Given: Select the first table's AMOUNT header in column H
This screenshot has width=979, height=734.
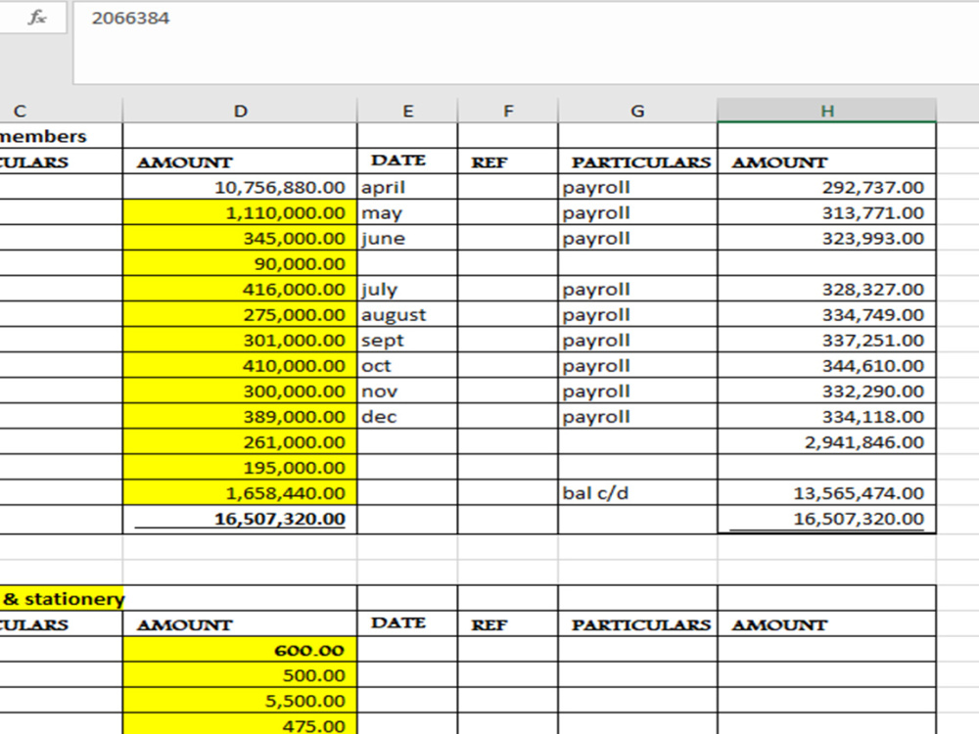Looking at the screenshot, I should point(826,161).
